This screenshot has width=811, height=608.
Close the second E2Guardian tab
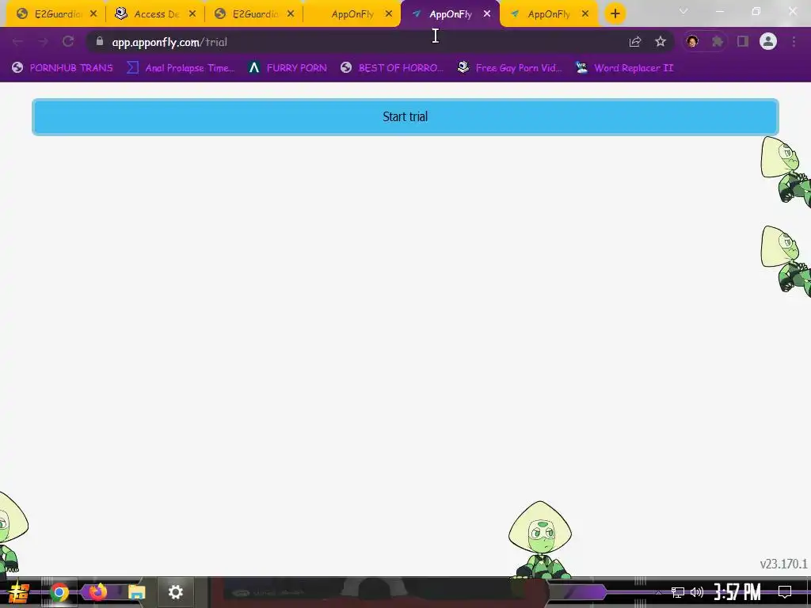tap(291, 14)
